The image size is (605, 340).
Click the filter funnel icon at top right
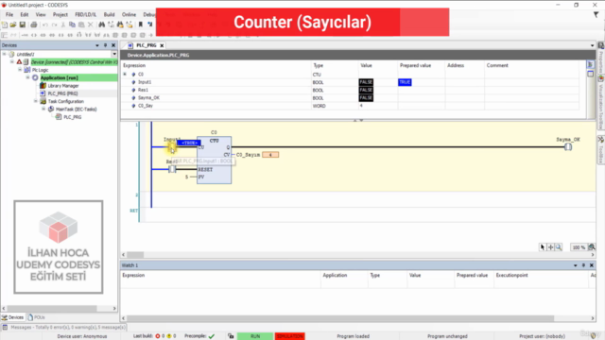coord(596,15)
